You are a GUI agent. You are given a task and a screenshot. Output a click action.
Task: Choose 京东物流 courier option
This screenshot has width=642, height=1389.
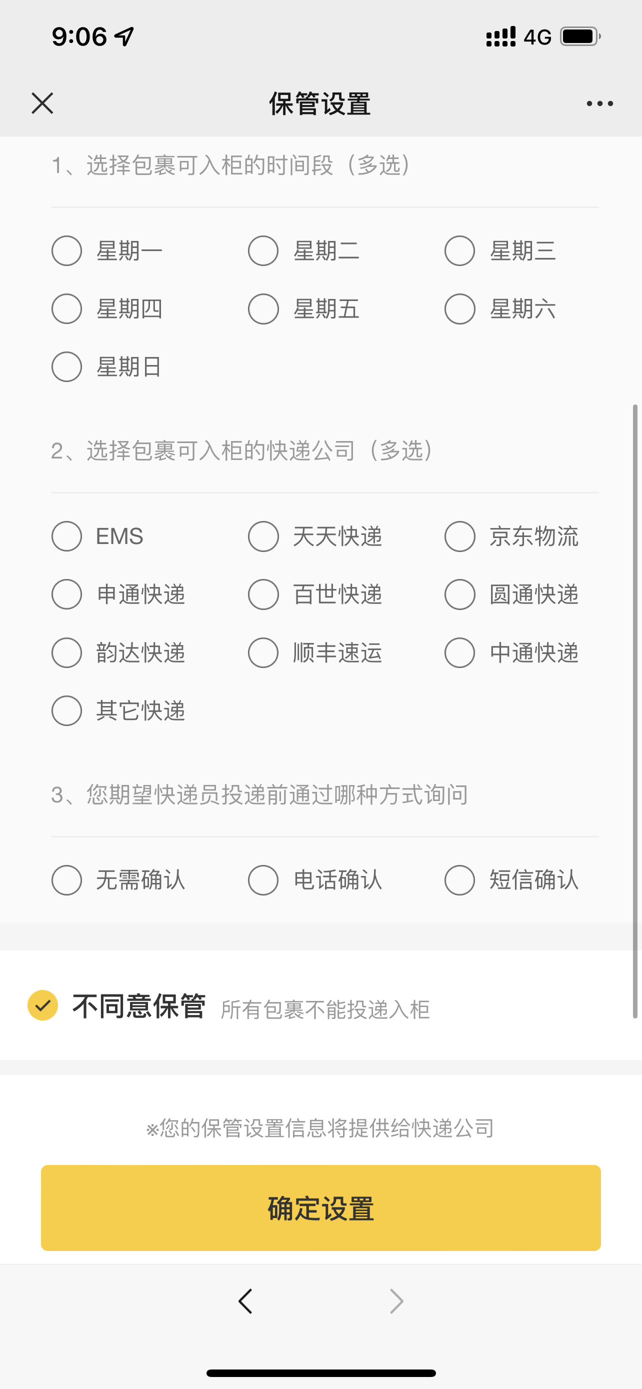click(460, 536)
